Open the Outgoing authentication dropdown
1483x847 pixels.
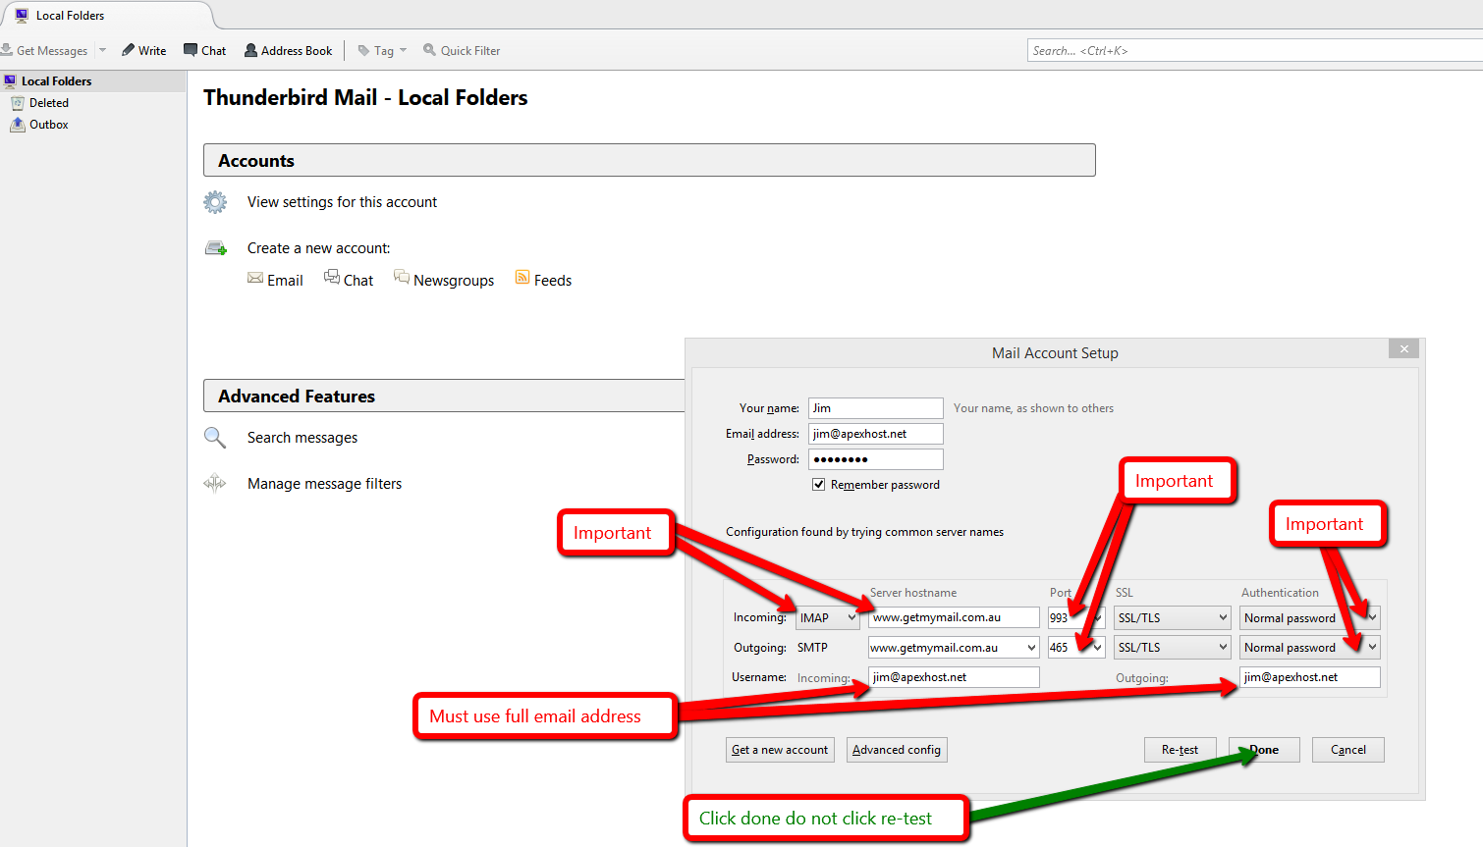(1310, 648)
